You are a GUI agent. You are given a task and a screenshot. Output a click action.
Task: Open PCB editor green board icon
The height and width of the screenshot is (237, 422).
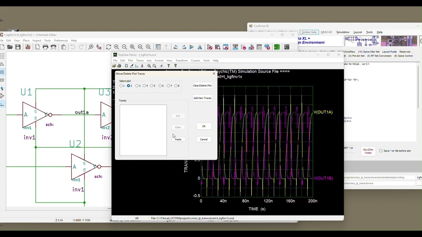click(x=277, y=47)
